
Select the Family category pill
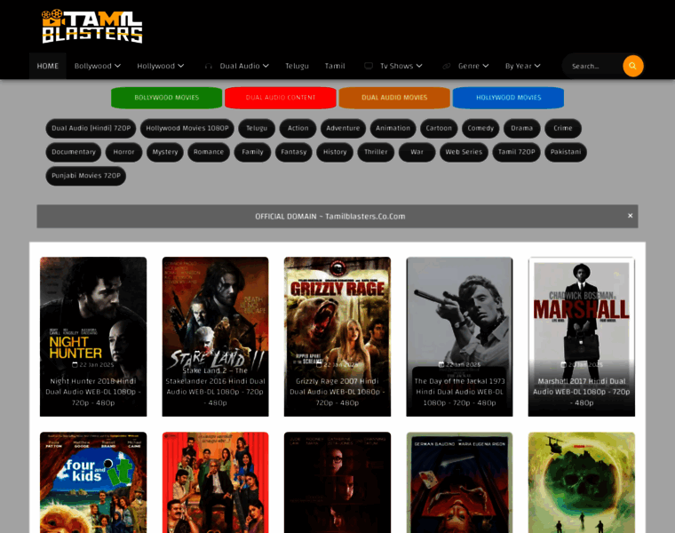pos(252,152)
